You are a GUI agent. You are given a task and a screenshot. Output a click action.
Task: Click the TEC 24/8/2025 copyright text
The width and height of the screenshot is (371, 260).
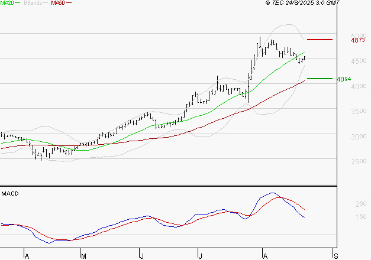click(302, 3)
